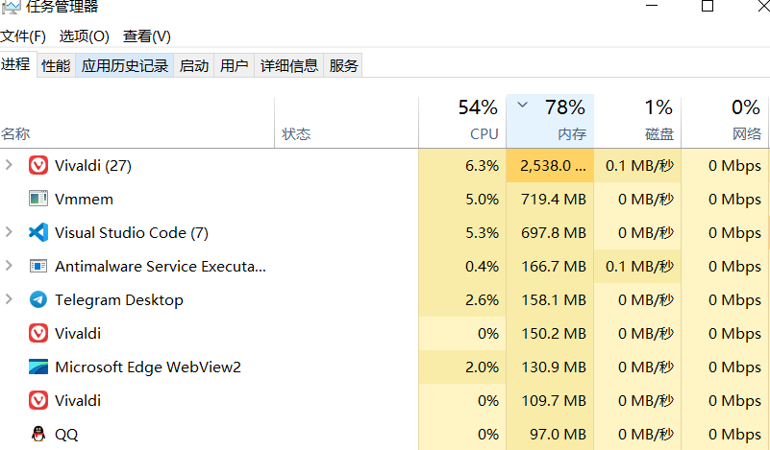Sort by the 内存 column header
Image resolution: width=770 pixels, height=450 pixels.
coord(550,121)
